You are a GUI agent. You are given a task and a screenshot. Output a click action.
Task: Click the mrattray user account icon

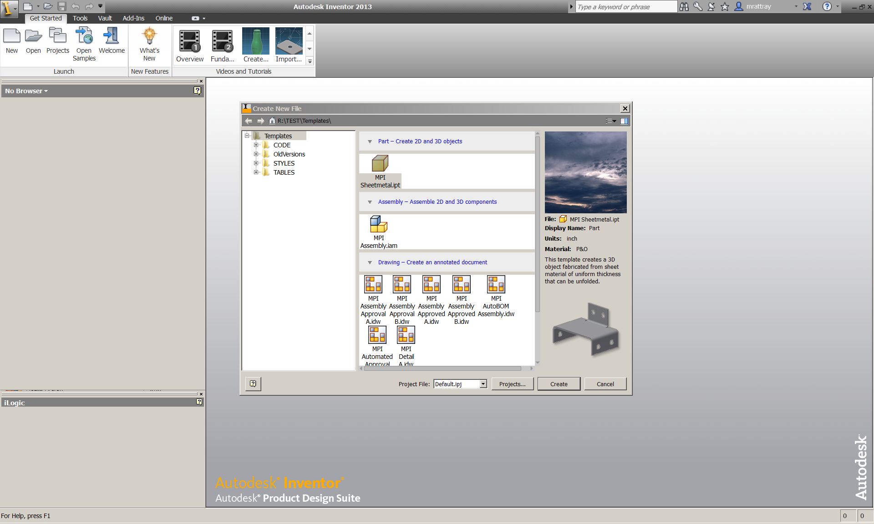click(739, 6)
